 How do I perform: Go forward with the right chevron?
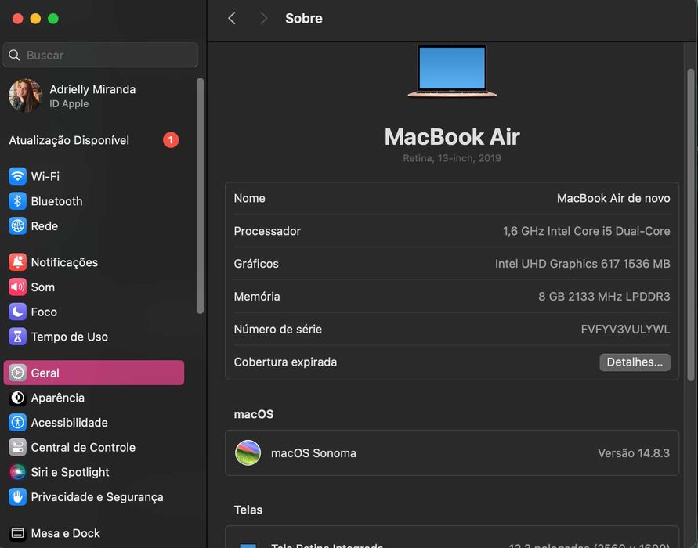[263, 18]
